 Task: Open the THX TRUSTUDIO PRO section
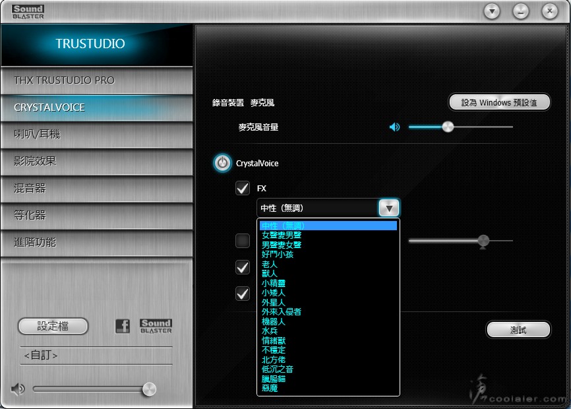point(96,80)
